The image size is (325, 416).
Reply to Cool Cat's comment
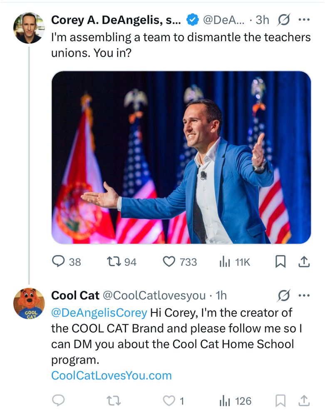58,401
